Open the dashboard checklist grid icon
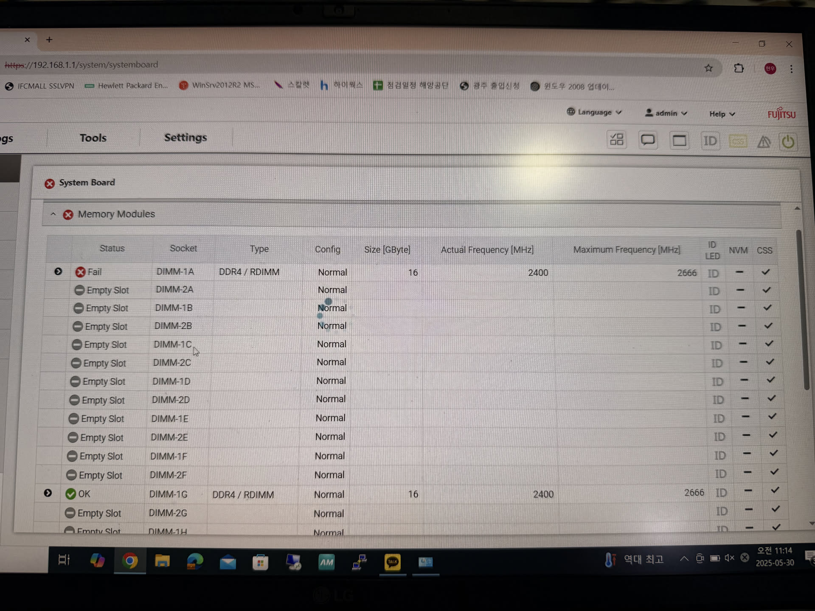 click(616, 140)
